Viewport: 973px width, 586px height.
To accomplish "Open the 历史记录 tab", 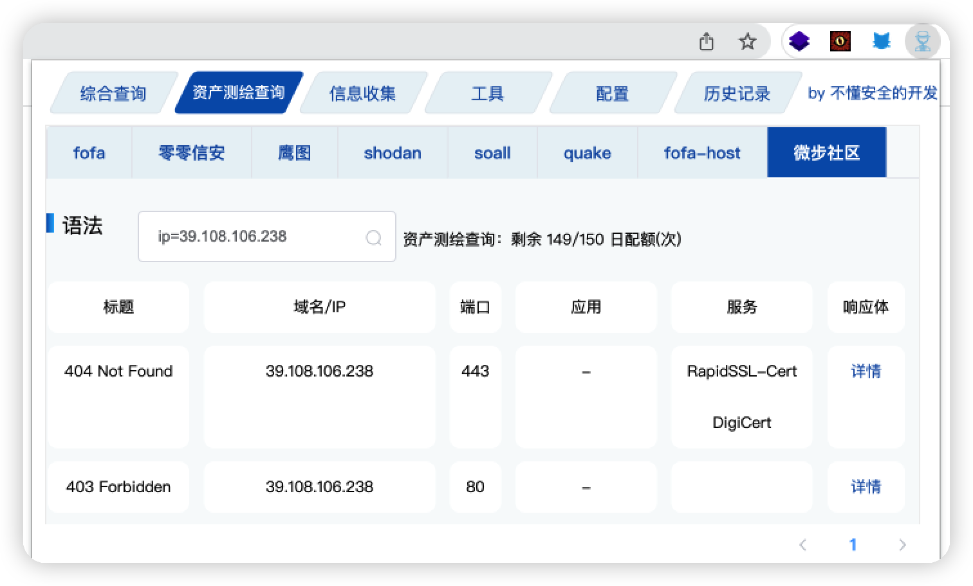I will (x=737, y=93).
